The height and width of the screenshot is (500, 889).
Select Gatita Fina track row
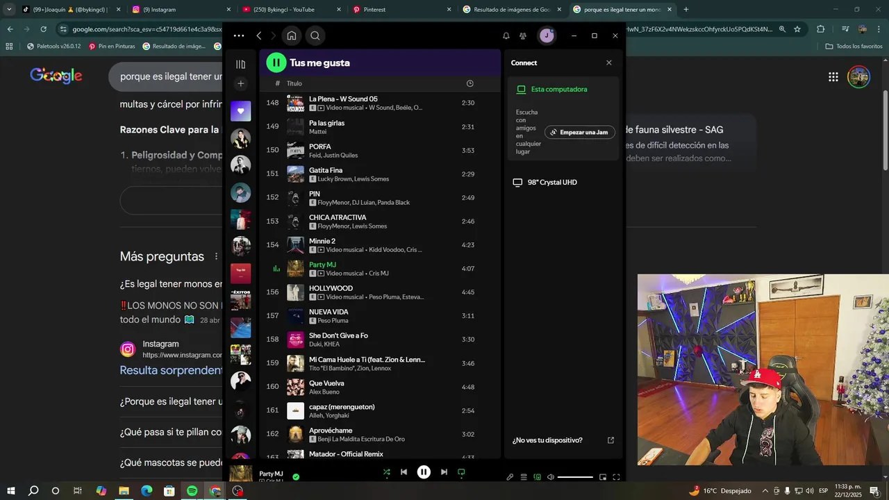tap(380, 174)
